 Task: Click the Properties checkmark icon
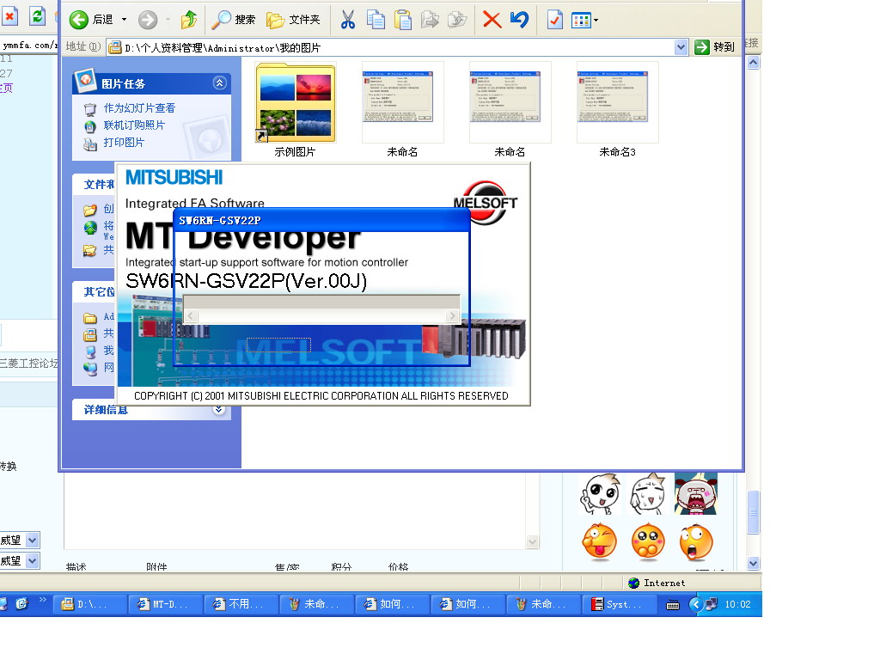point(555,20)
